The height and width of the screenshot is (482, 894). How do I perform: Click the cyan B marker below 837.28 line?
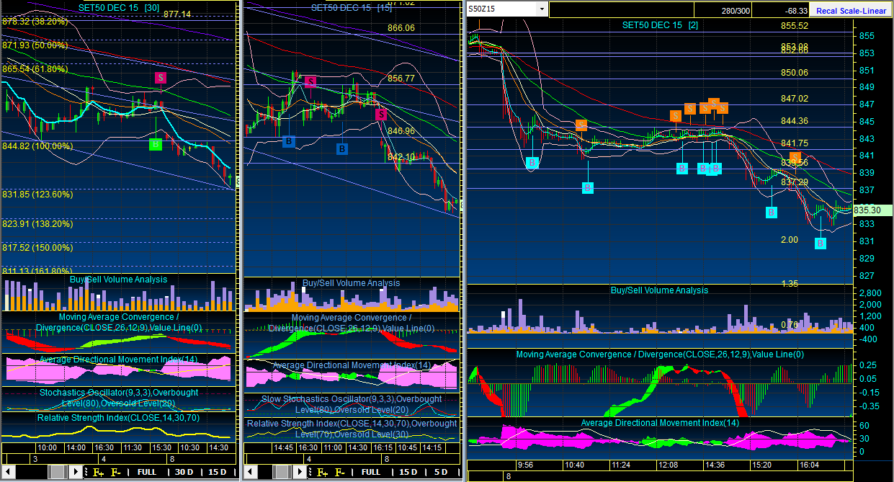[x=772, y=213]
